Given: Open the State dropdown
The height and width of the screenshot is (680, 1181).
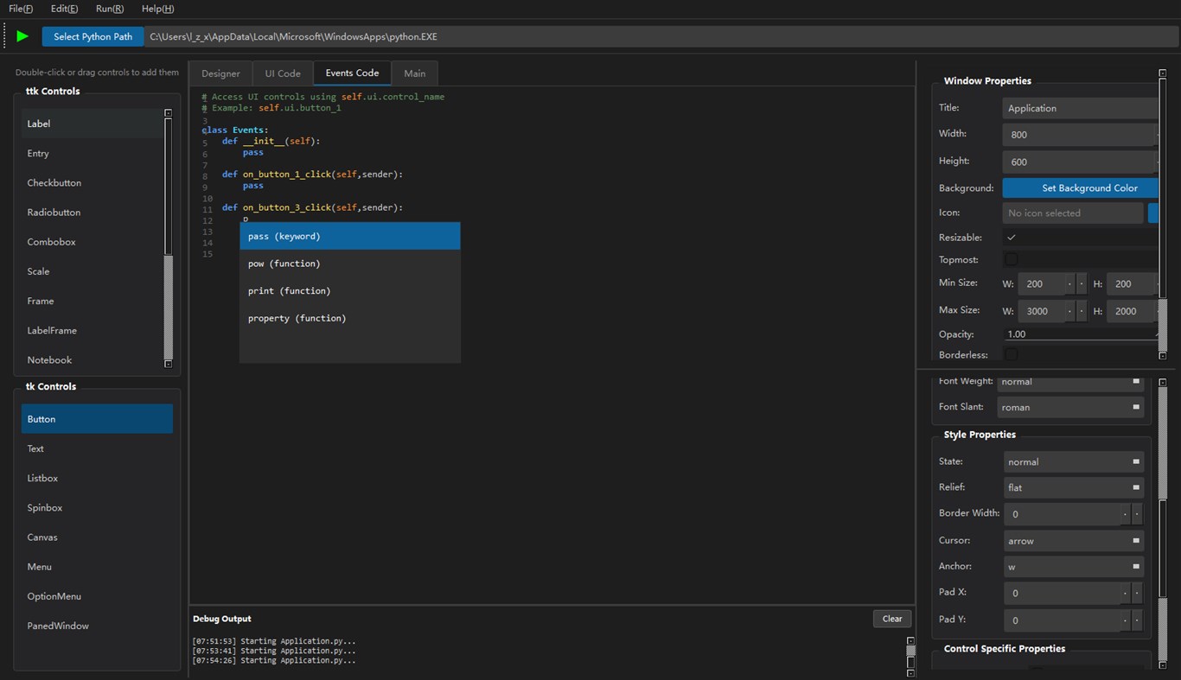Looking at the screenshot, I should 1074,461.
